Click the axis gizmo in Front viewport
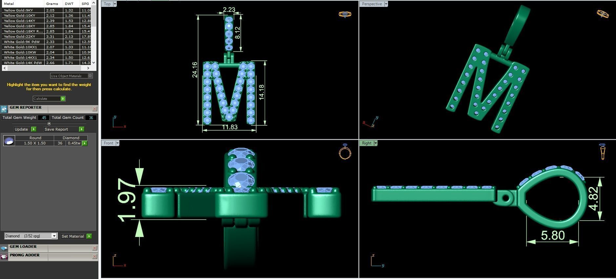616x279 pixels. click(x=119, y=260)
